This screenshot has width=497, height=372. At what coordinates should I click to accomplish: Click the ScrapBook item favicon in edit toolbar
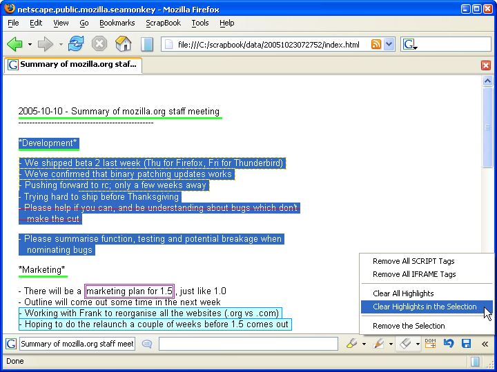point(11,344)
